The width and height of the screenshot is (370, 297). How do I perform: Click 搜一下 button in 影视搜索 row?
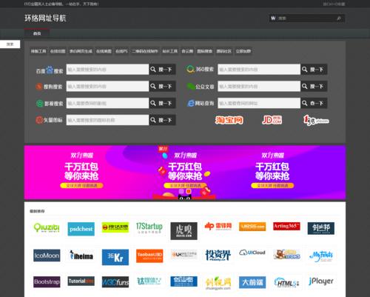pyautogui.click(x=163, y=103)
